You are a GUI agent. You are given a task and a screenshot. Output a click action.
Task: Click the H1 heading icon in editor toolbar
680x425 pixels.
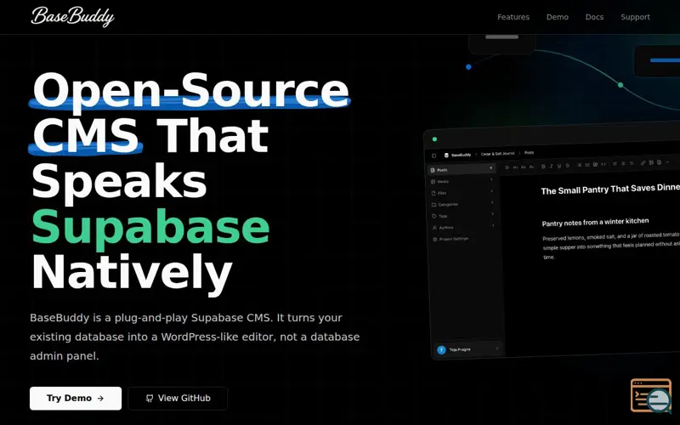(x=515, y=167)
